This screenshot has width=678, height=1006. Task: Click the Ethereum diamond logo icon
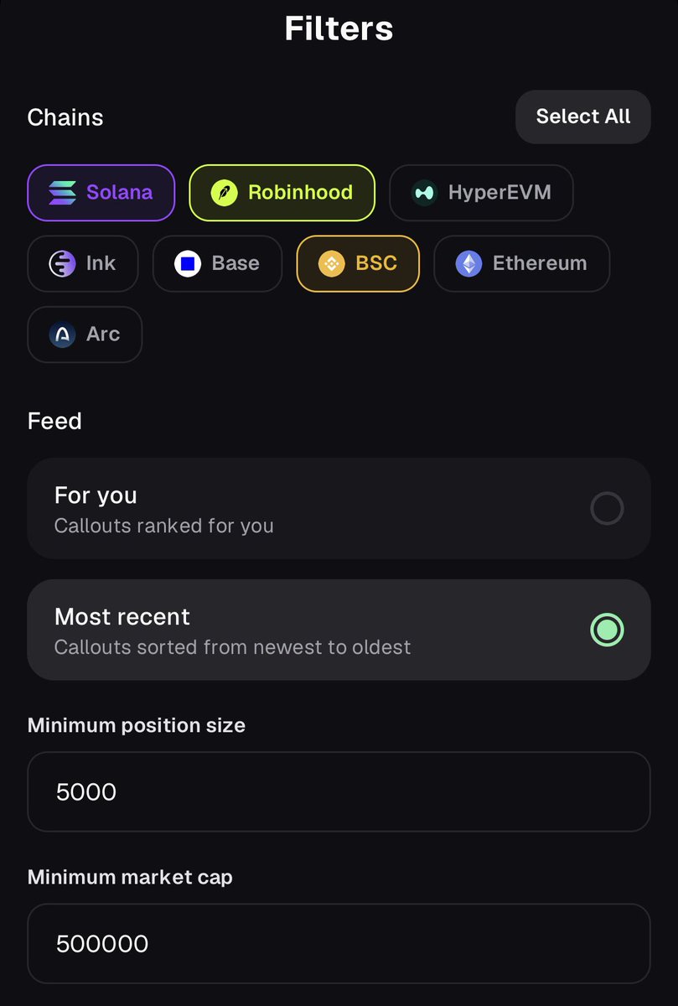pyautogui.click(x=468, y=263)
